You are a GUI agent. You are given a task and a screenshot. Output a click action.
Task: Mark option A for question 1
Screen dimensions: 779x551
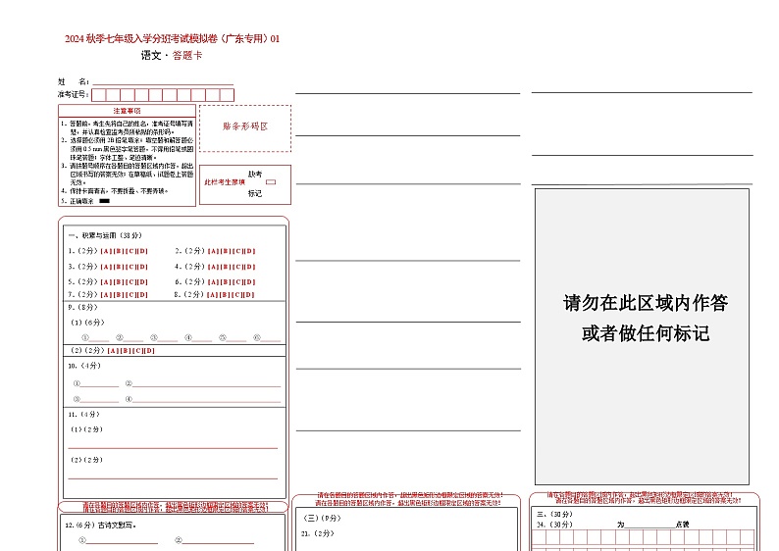106,251
